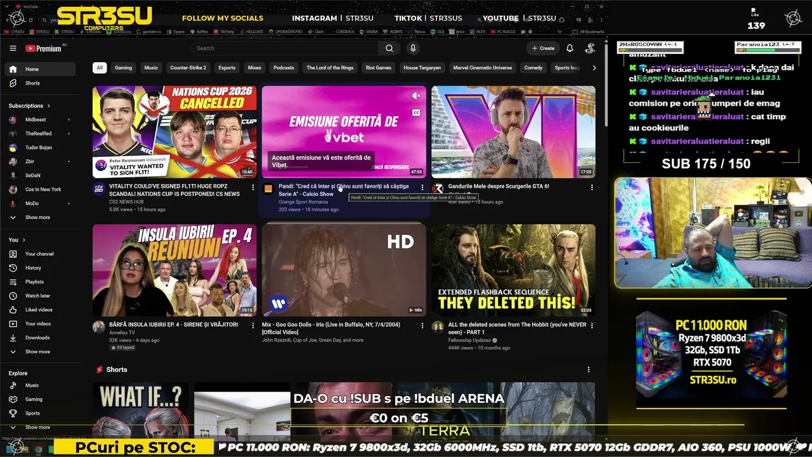Open the Subscriptions section header
812x457 pixels.
(x=29, y=105)
